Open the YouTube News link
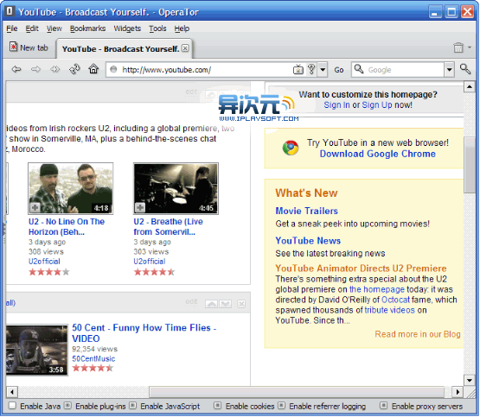 pyautogui.click(x=308, y=241)
